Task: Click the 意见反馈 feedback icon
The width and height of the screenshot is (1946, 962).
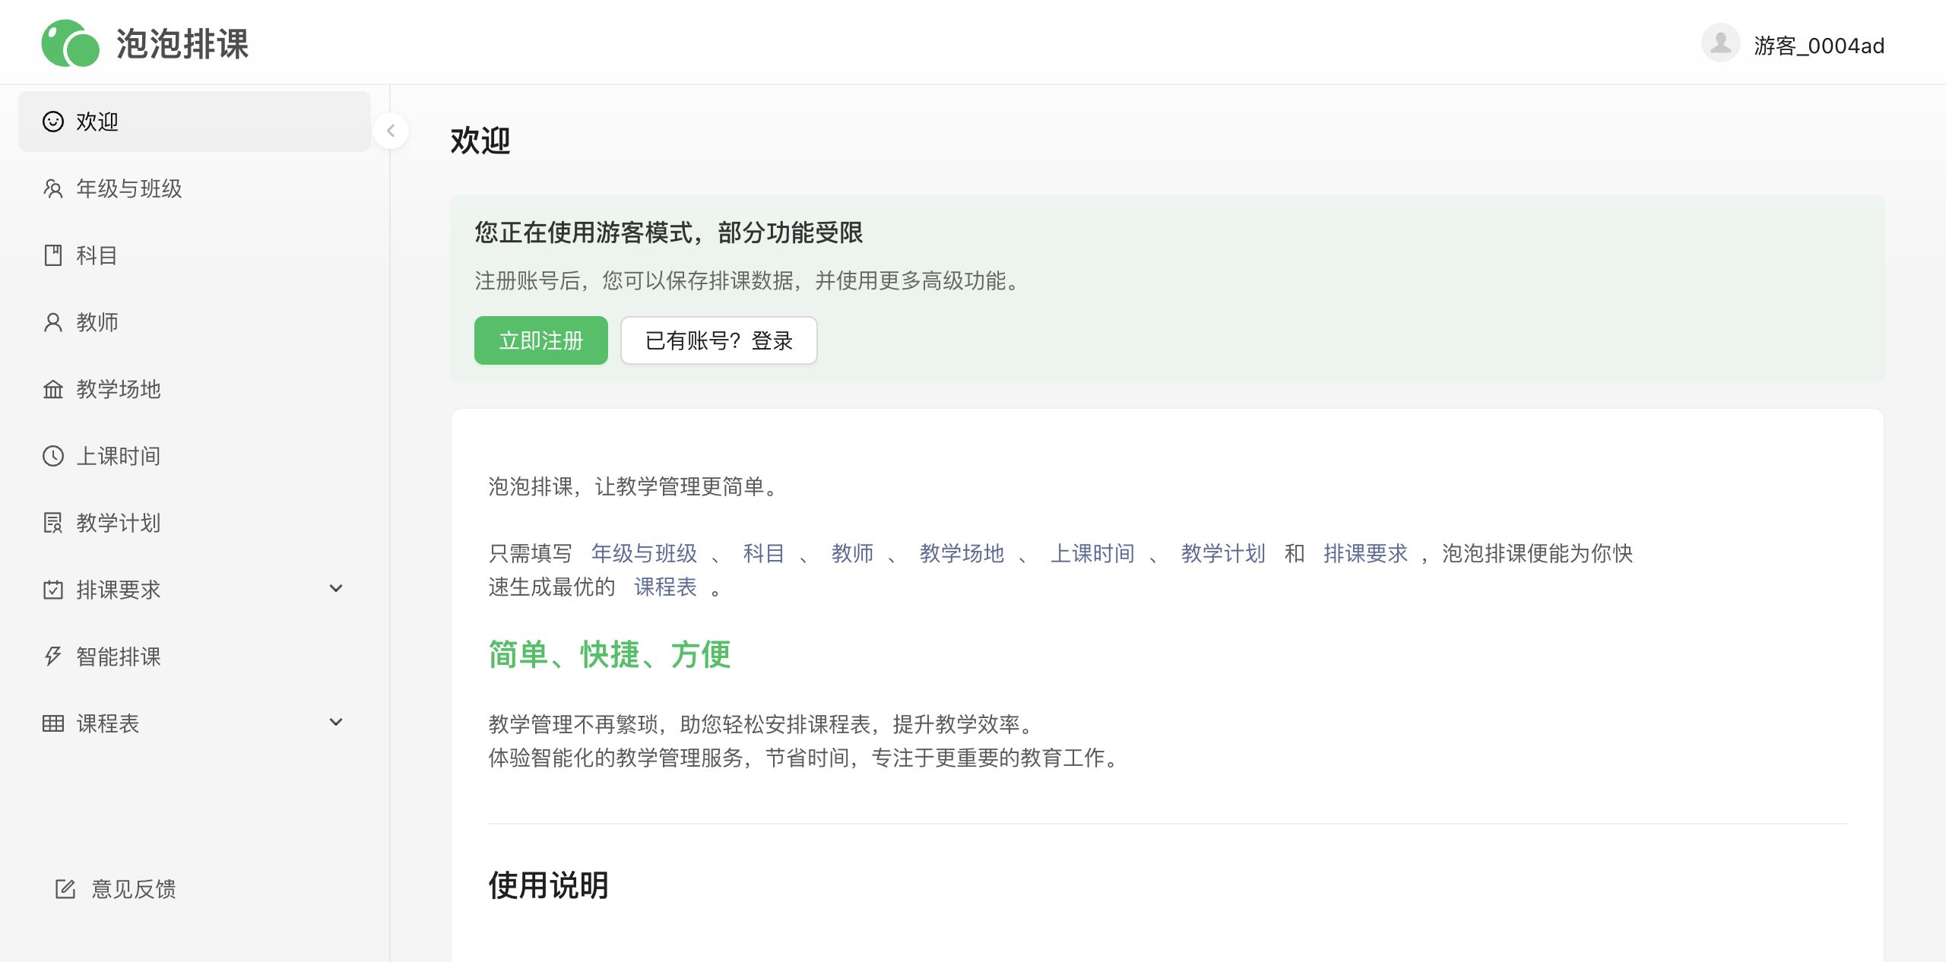Action: [x=65, y=889]
